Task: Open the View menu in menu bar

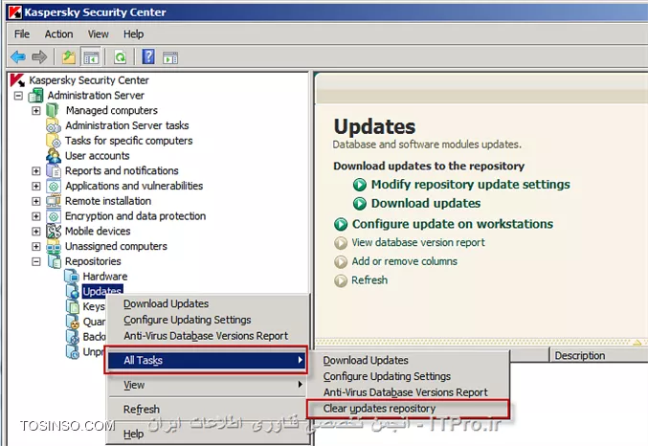Action: coord(98,33)
